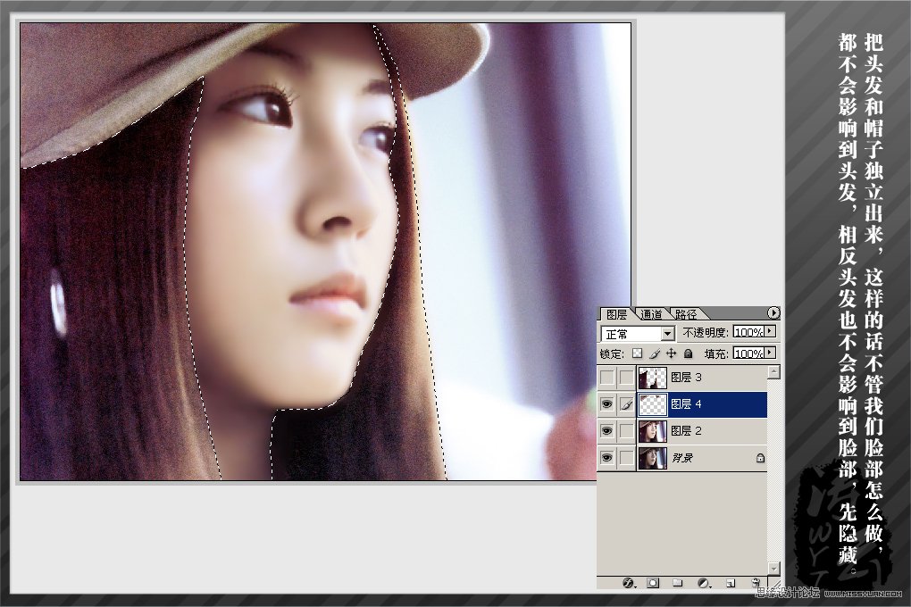911x607 pixels.
Task: Enable the lock all padlock option
Action: (x=688, y=353)
